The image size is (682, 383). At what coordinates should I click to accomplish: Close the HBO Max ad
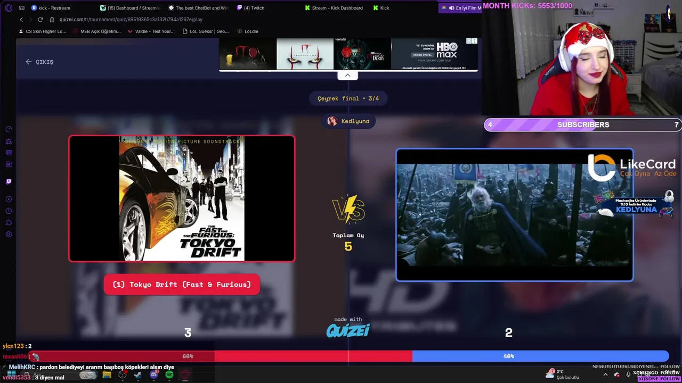click(474, 41)
